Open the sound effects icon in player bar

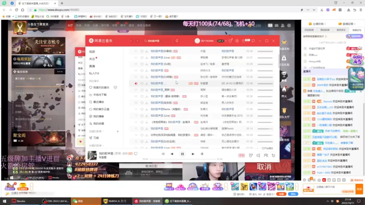point(250,155)
